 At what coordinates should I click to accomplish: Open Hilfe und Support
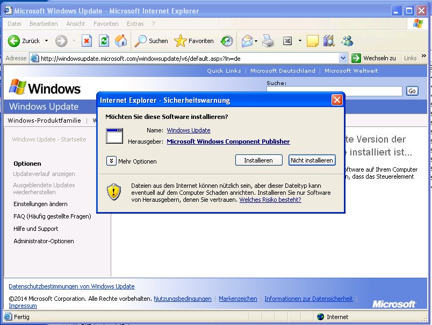coord(36,229)
